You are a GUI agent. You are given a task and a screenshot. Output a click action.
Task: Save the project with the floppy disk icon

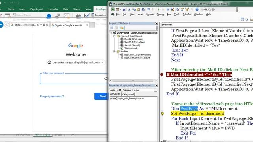pos(124,9)
